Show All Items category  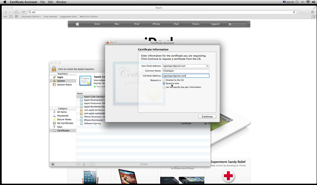coord(62,112)
